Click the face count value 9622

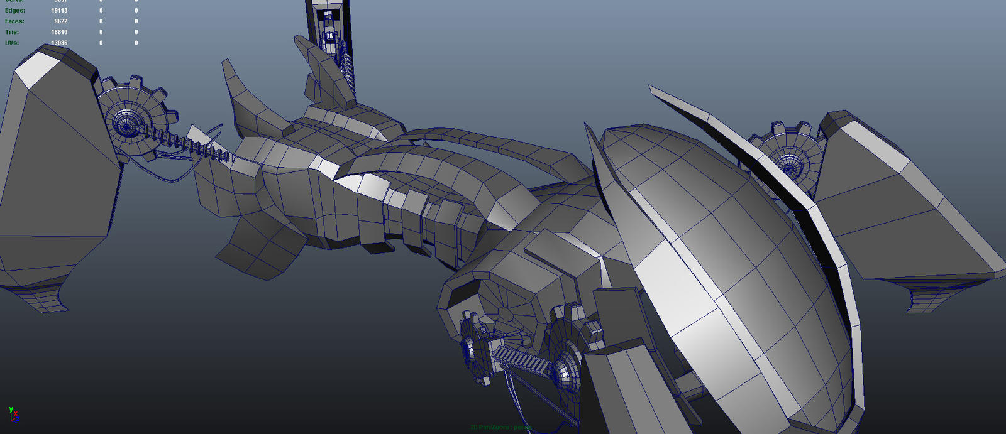click(x=60, y=21)
